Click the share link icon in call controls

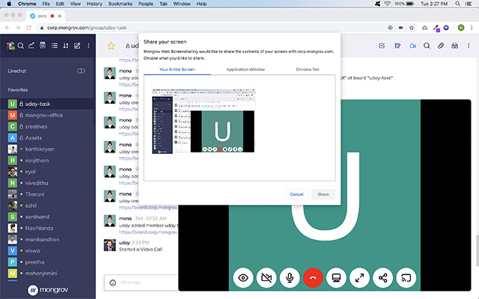tap(382, 277)
